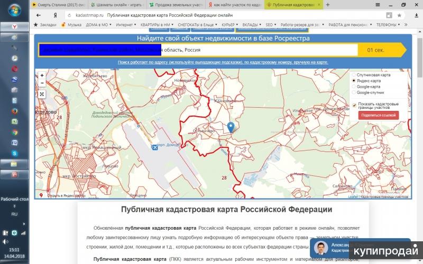
Task: Open a new tab with plus button
Action: pos(328,5)
